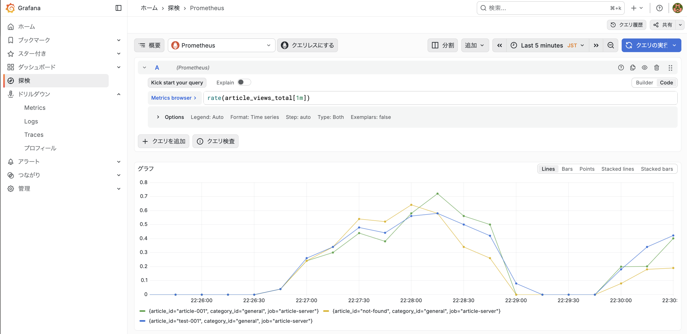Click the zoom out time range icon

(x=610, y=45)
